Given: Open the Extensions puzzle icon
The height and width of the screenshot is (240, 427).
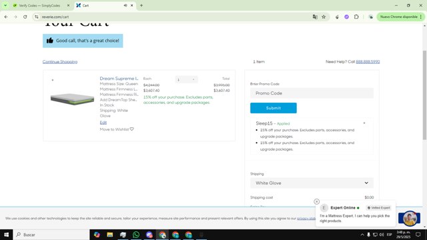Looking at the screenshot, I should 356,17.
